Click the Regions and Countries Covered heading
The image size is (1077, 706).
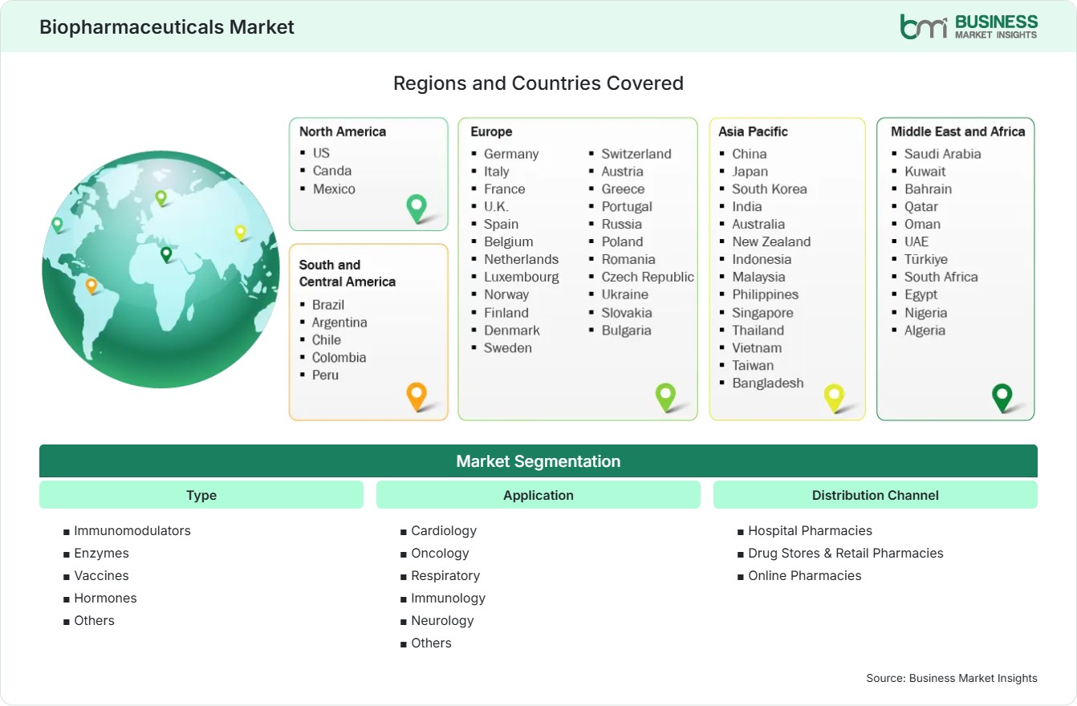point(538,83)
